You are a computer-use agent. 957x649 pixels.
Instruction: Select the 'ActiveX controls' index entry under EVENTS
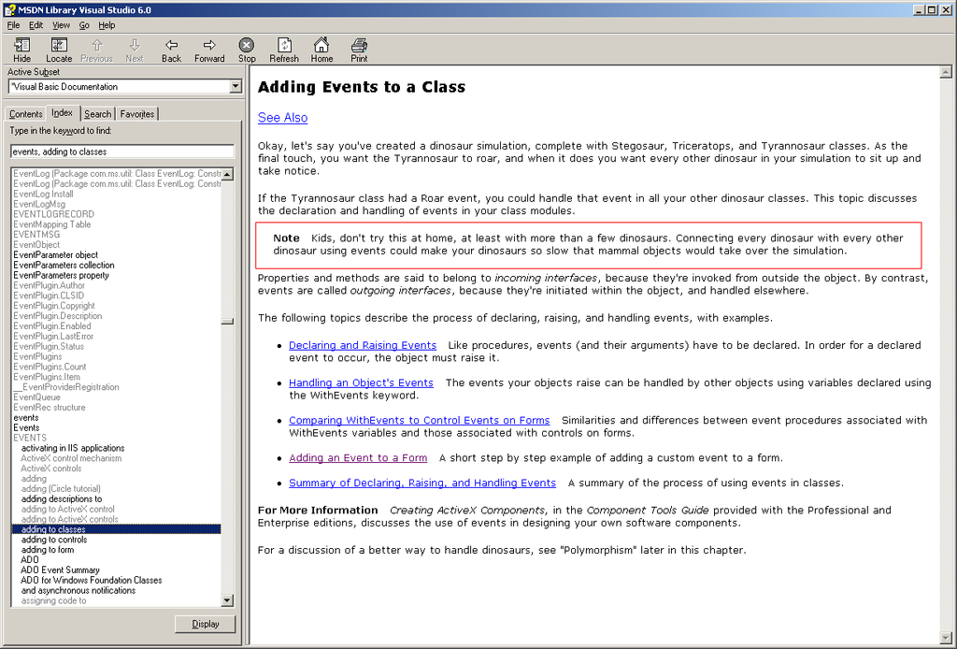50,469
